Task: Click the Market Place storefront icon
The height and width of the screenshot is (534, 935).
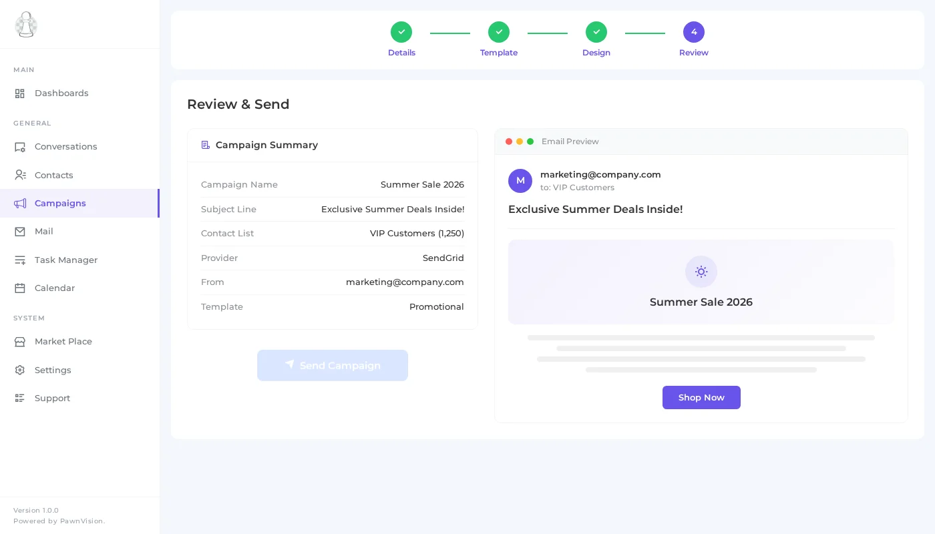Action: click(19, 341)
